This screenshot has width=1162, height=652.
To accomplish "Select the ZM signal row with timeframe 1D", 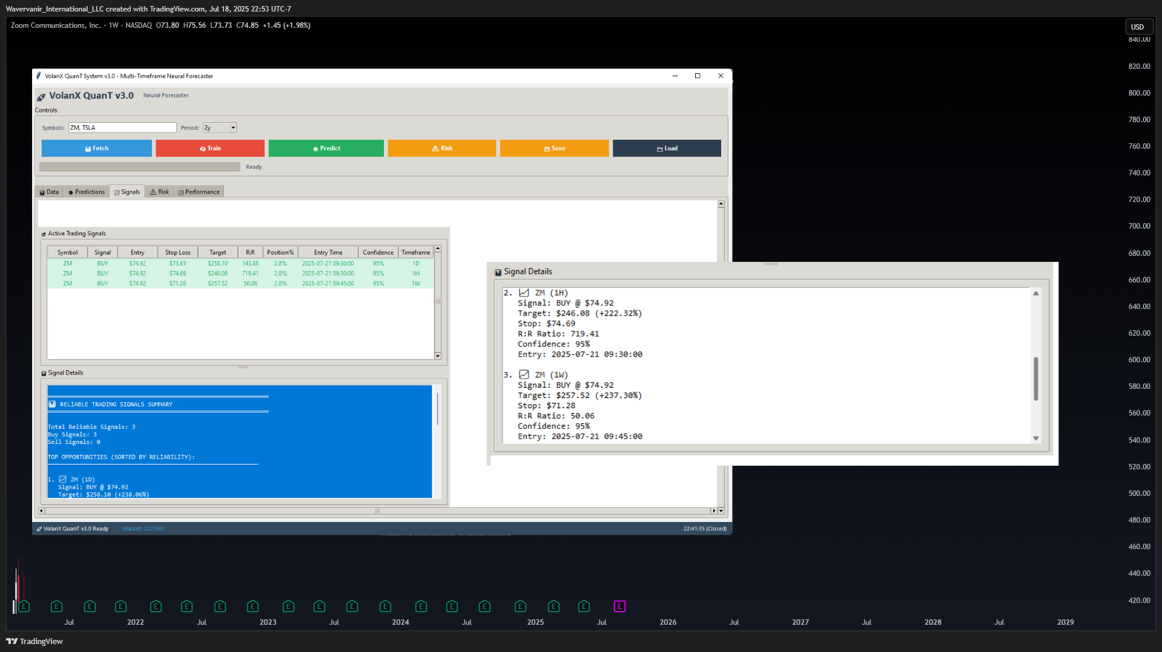I will pos(240,264).
